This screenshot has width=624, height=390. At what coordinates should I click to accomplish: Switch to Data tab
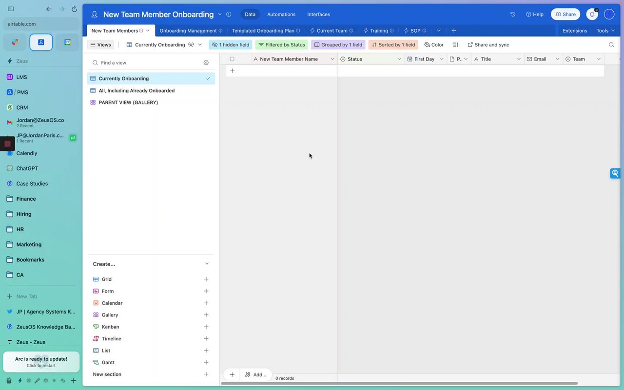pyautogui.click(x=250, y=14)
